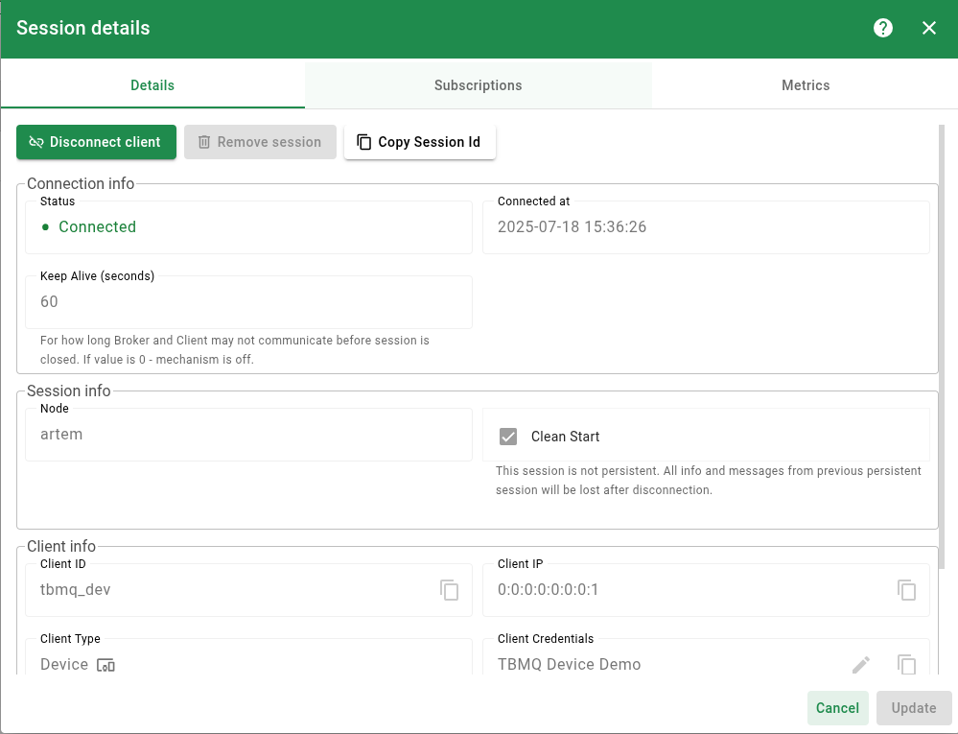958x734 pixels.
Task: Open the Metrics tab
Action: click(805, 85)
